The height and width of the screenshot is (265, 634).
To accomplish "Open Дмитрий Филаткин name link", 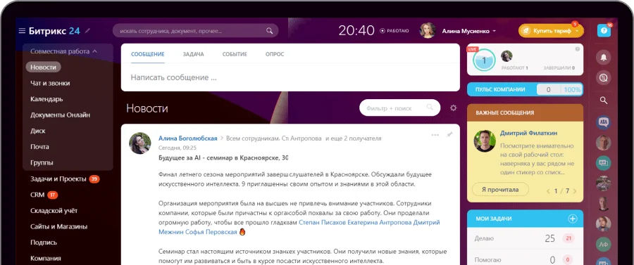I will tap(528, 133).
